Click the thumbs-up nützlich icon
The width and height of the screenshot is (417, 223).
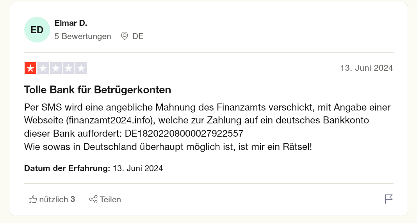click(x=33, y=199)
